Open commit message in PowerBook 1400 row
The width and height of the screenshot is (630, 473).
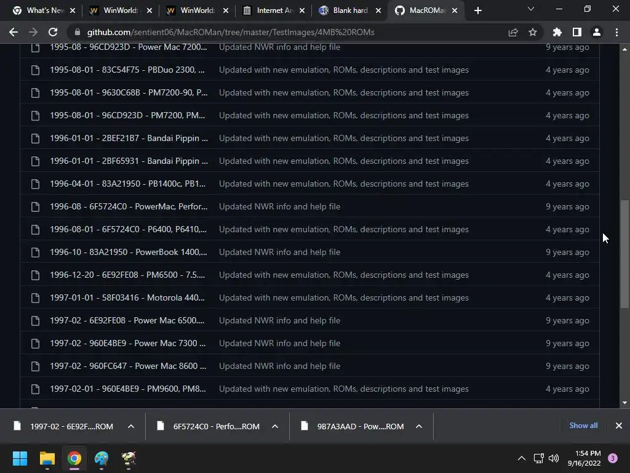tap(280, 252)
